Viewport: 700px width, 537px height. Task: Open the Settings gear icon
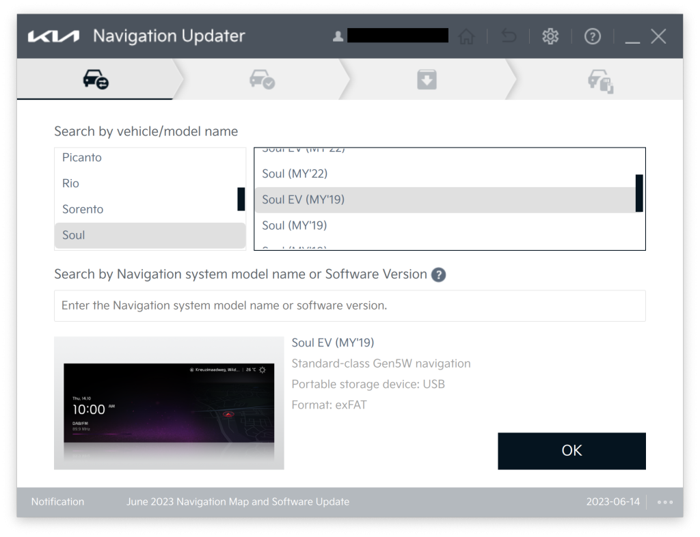pos(550,36)
